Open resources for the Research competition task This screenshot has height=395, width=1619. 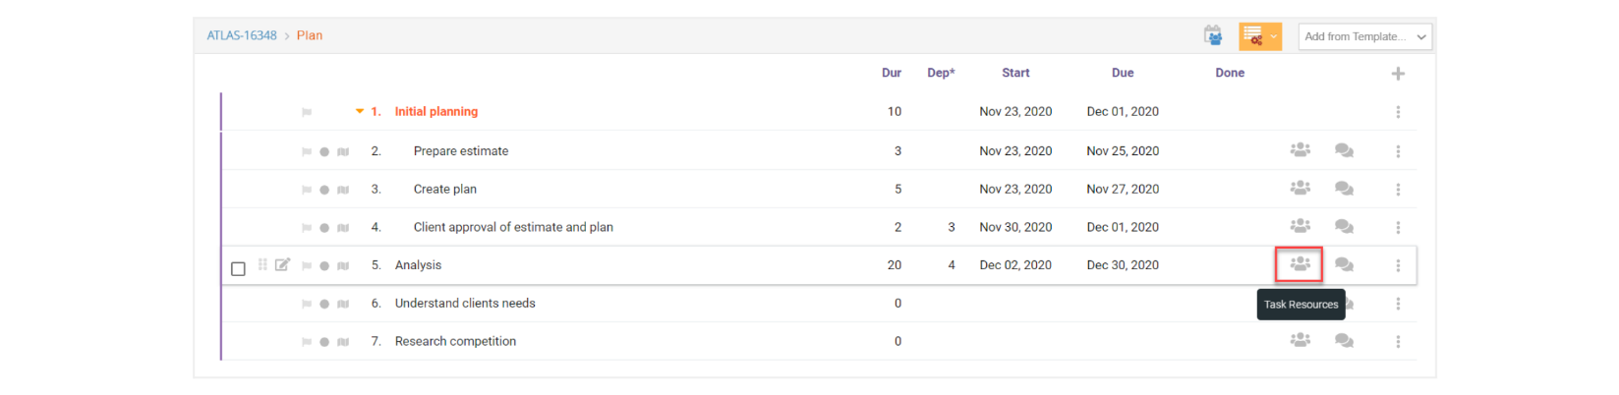[x=1300, y=340]
